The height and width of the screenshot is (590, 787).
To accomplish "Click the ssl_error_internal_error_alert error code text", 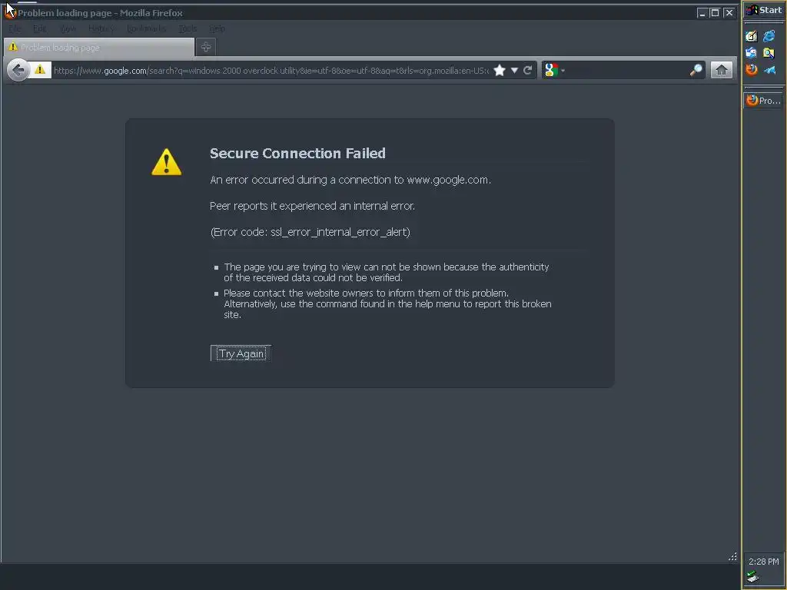I will click(x=339, y=232).
